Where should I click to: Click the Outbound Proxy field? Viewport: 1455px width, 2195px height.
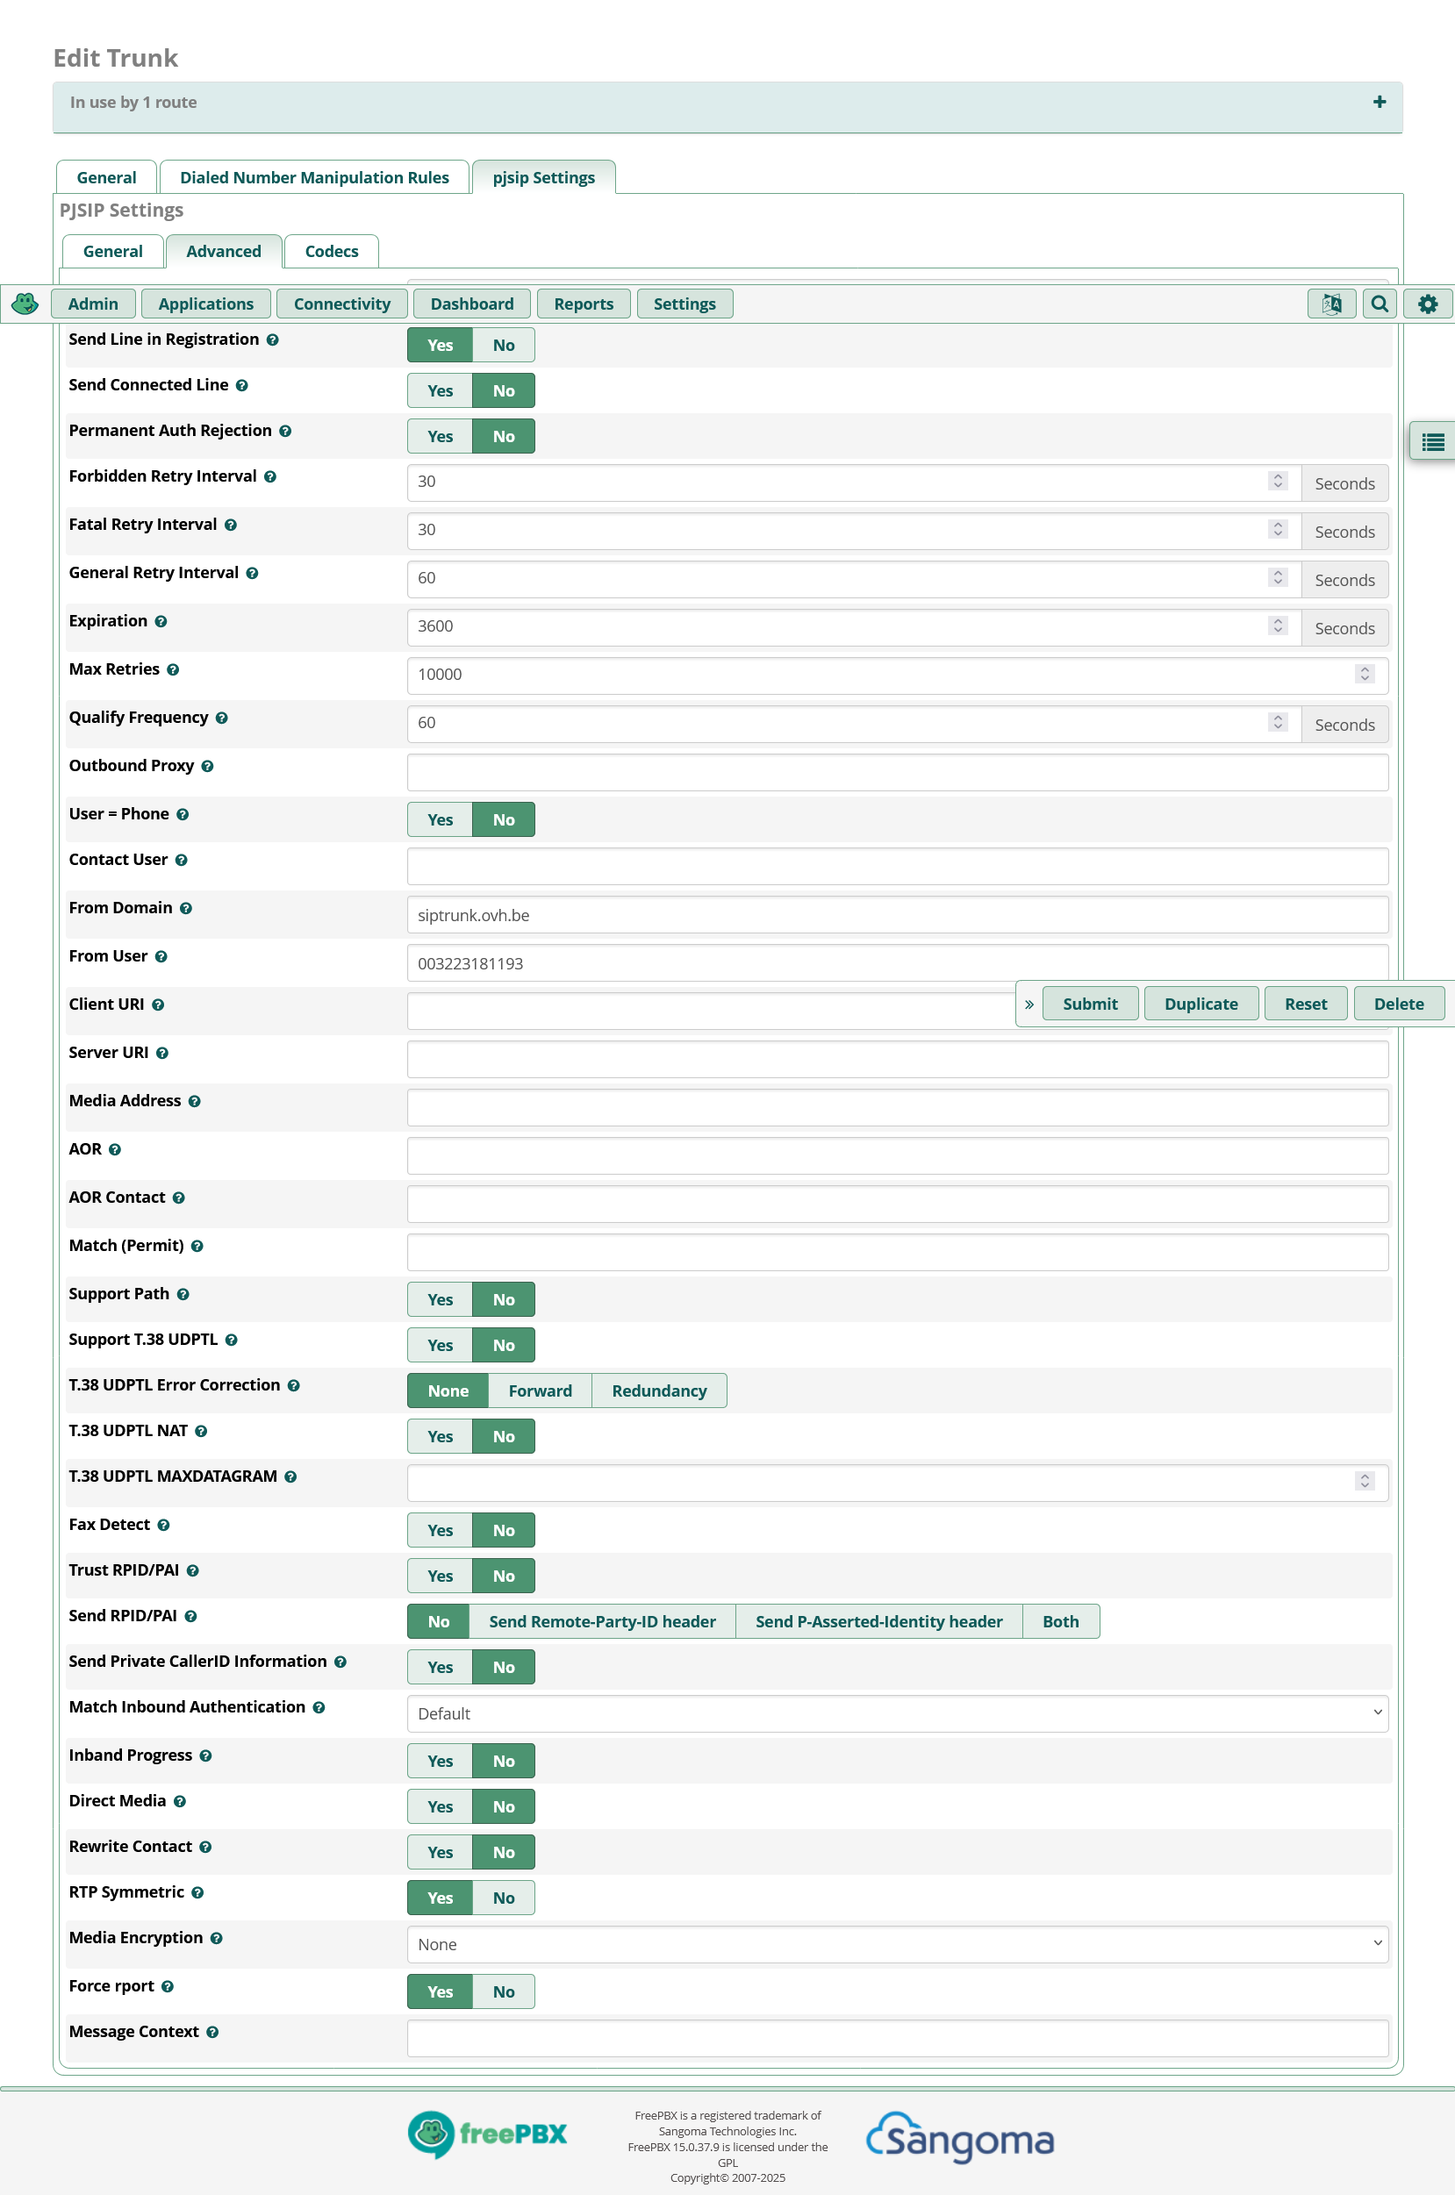coord(898,772)
